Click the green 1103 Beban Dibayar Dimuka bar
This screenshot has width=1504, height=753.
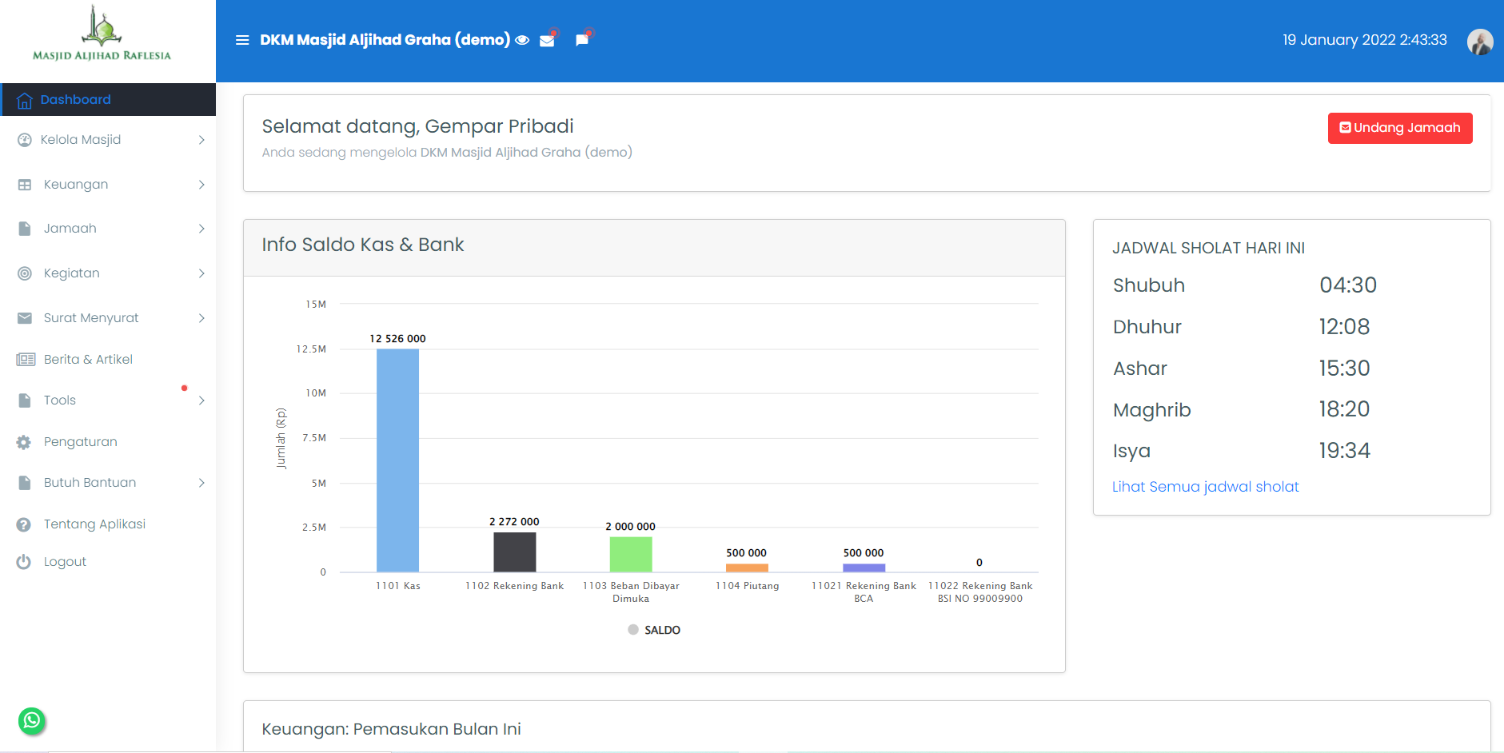[631, 554]
